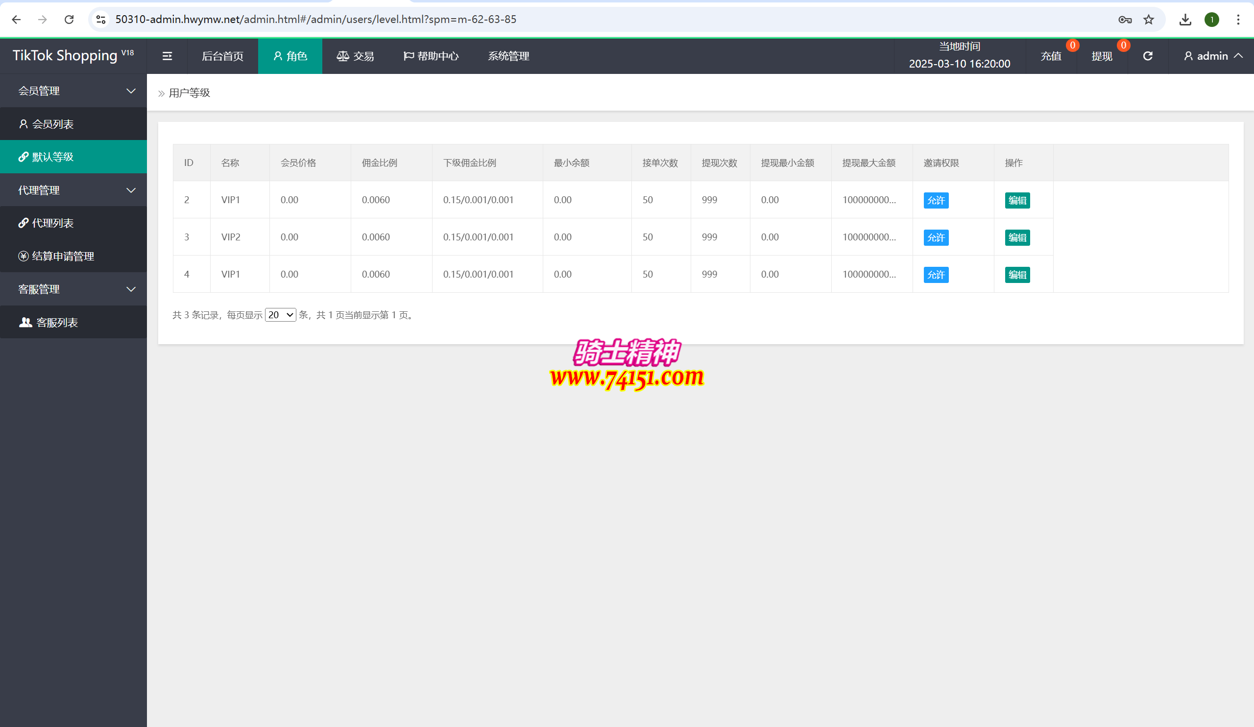Toggle 允许 invite permission for ID 2
Screen dimensions: 1254x727
(x=936, y=200)
